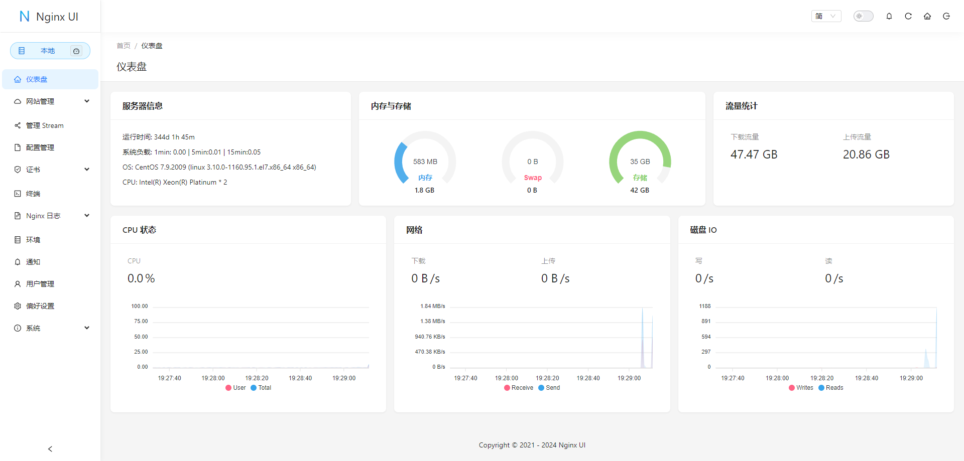This screenshot has width=964, height=461.
Task: Open the language dropdown showing 简
Action: 826,16
